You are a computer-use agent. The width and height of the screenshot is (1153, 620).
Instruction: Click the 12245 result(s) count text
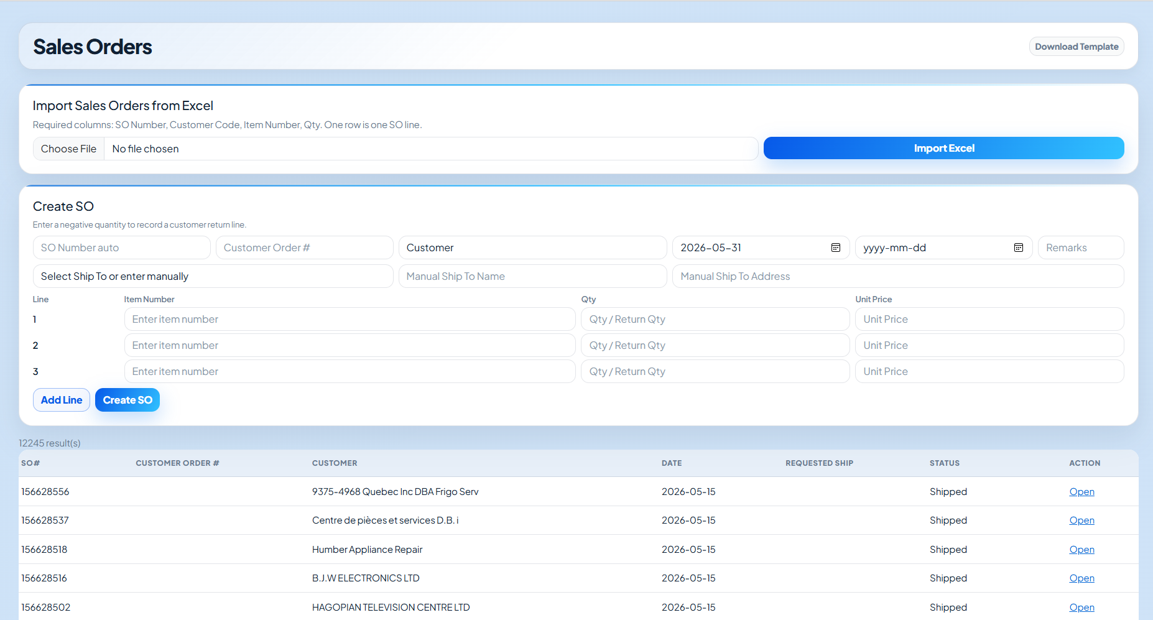tap(50, 443)
